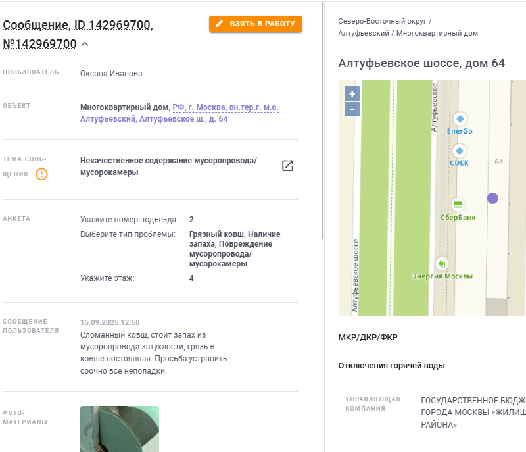The width and height of the screenshot is (526, 452).
Task: Click the orange warning icon near topic
Action: [41, 174]
